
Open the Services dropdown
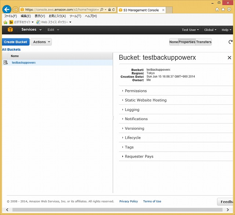pos(31,30)
